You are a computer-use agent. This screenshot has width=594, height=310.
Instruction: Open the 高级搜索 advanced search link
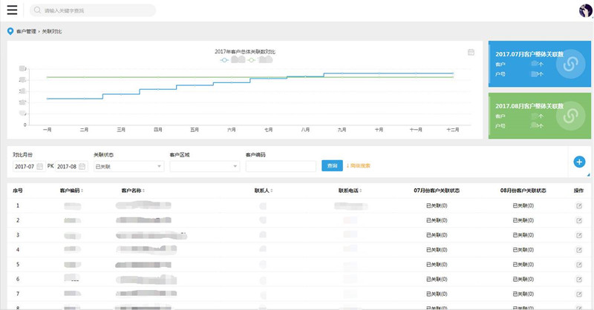click(x=359, y=166)
